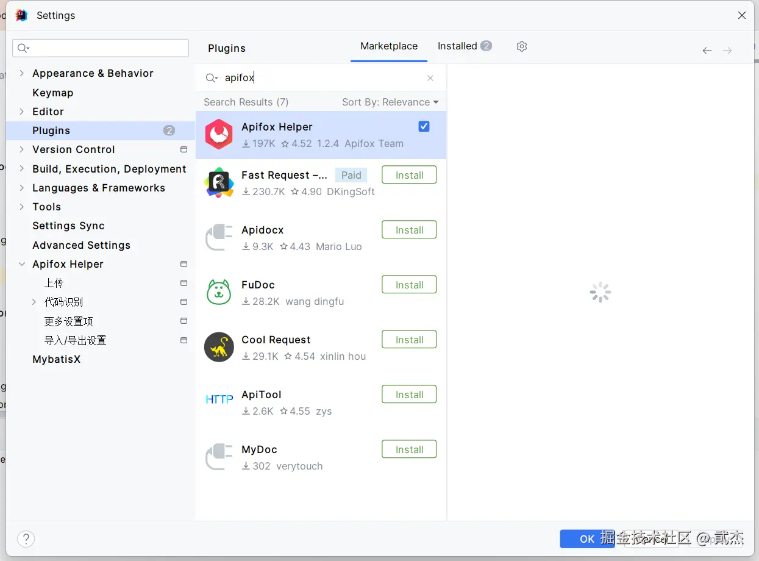Expand Build, Execution, Deployment node

22,169
